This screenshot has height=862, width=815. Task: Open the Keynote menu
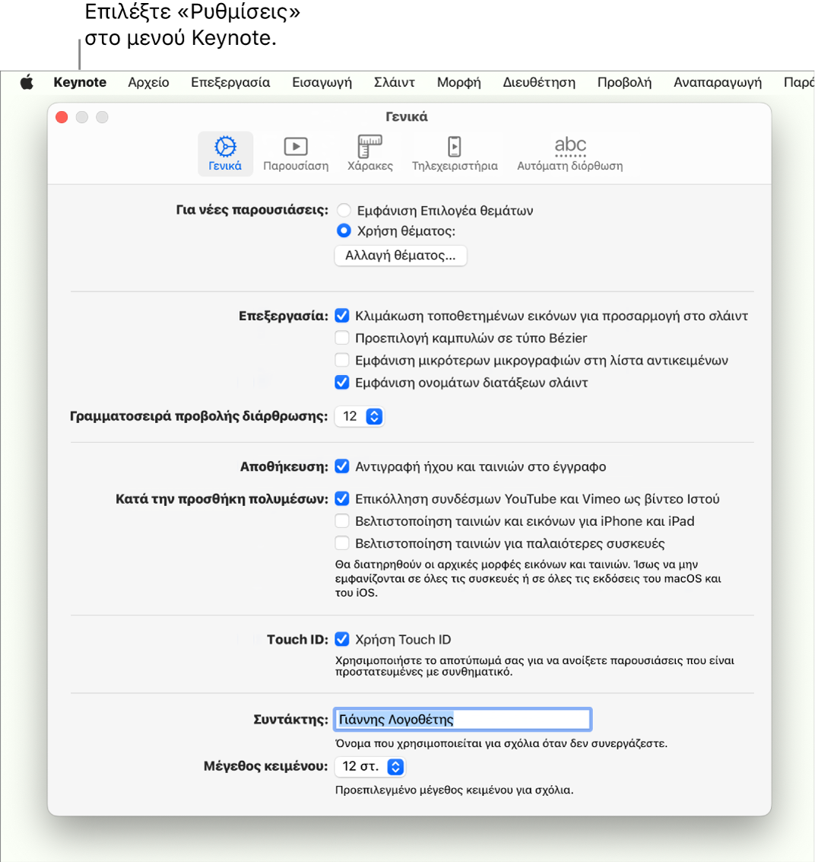click(80, 82)
